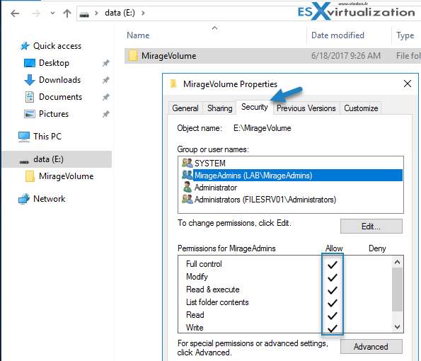Click the Modify permission row
The height and width of the screenshot is (361, 421).
pos(284,277)
